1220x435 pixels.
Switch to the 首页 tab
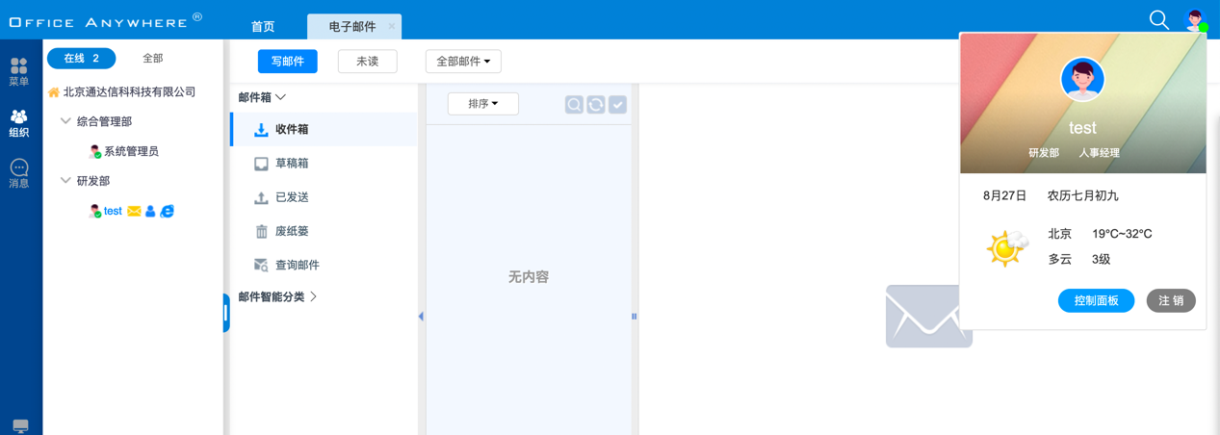tap(263, 27)
